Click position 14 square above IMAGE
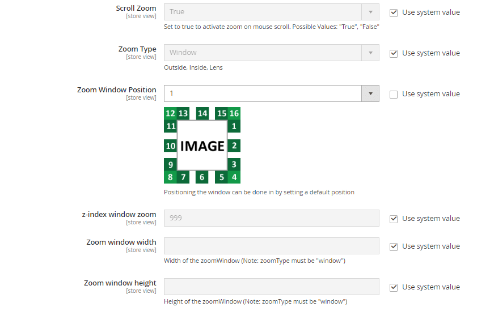494x311 pixels. tap(202, 113)
